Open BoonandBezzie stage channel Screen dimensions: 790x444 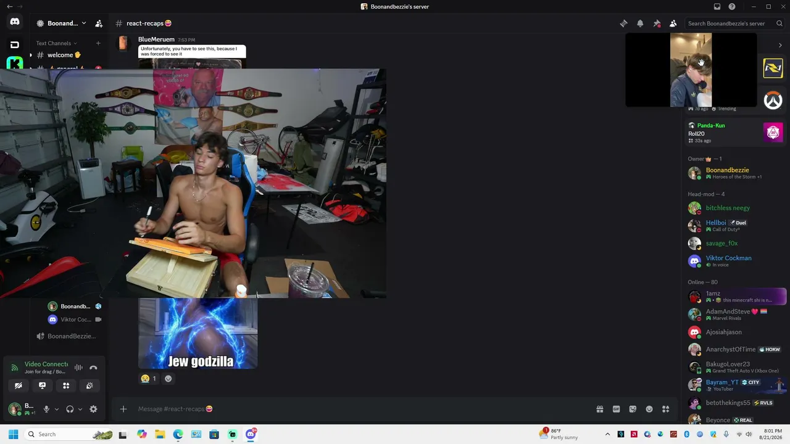(68, 336)
